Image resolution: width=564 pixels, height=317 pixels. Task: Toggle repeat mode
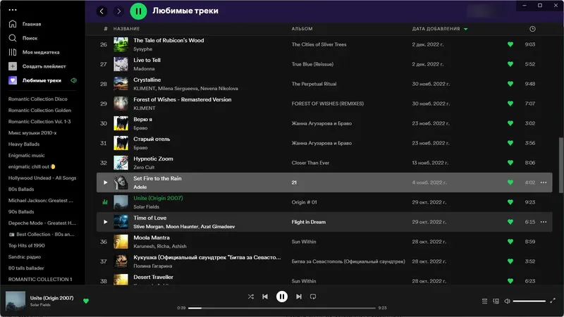click(313, 297)
